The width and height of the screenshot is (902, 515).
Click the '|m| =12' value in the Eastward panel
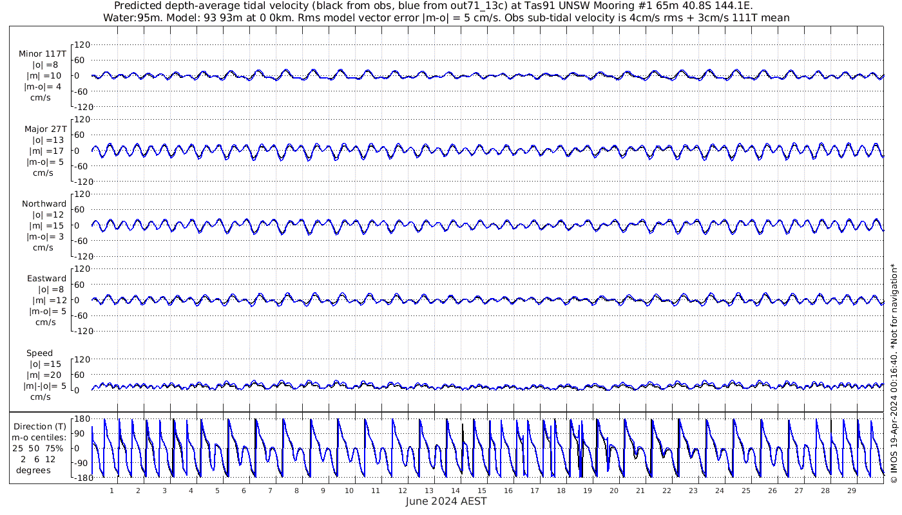click(49, 301)
